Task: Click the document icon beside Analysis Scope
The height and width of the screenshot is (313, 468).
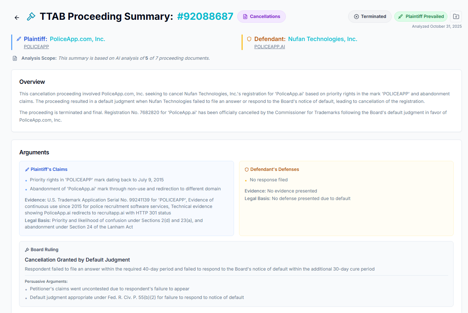Action: click(x=15, y=58)
